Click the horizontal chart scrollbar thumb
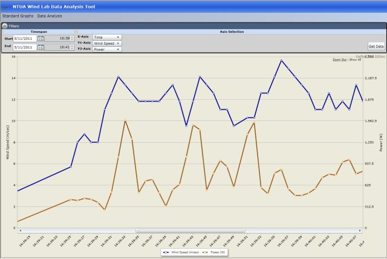387x259 pixels. coord(190,230)
